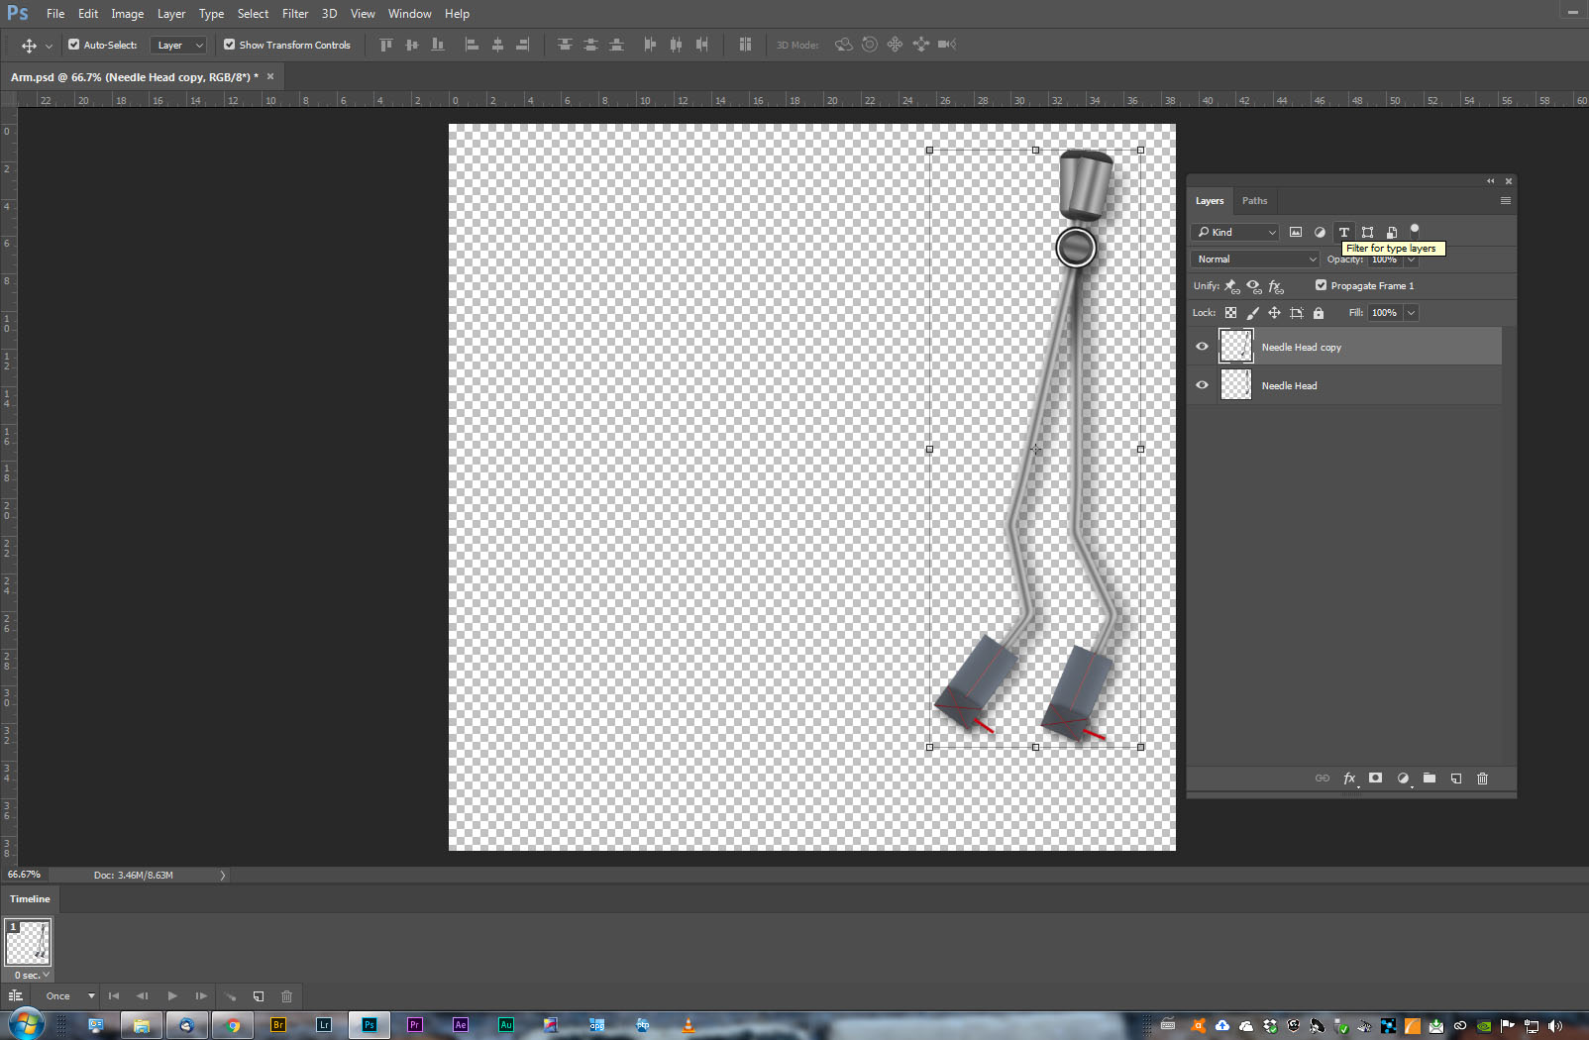
Task: Open the Kind filter dropdown
Action: point(1234,232)
